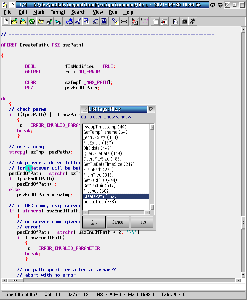Click the 'e>' command dialog icon
Image resolution: width=247 pixels, height=300 pixels.
[x=175, y=21]
